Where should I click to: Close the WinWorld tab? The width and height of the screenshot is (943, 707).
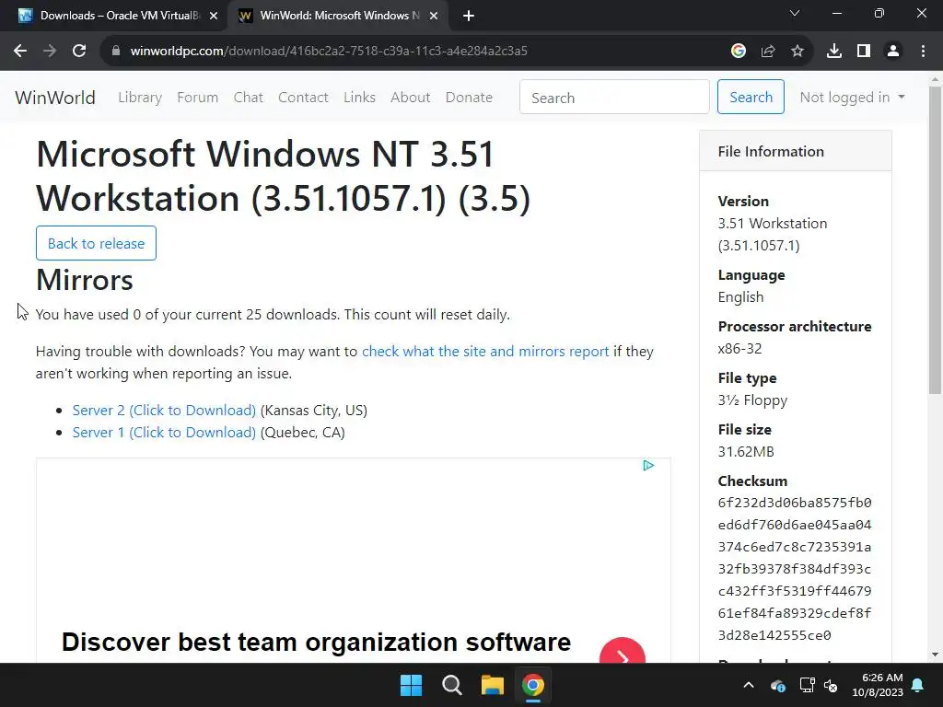click(x=434, y=16)
